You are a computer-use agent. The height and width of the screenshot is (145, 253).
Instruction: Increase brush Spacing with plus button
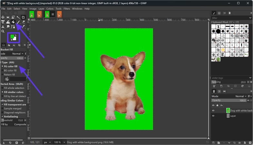coord(251,82)
